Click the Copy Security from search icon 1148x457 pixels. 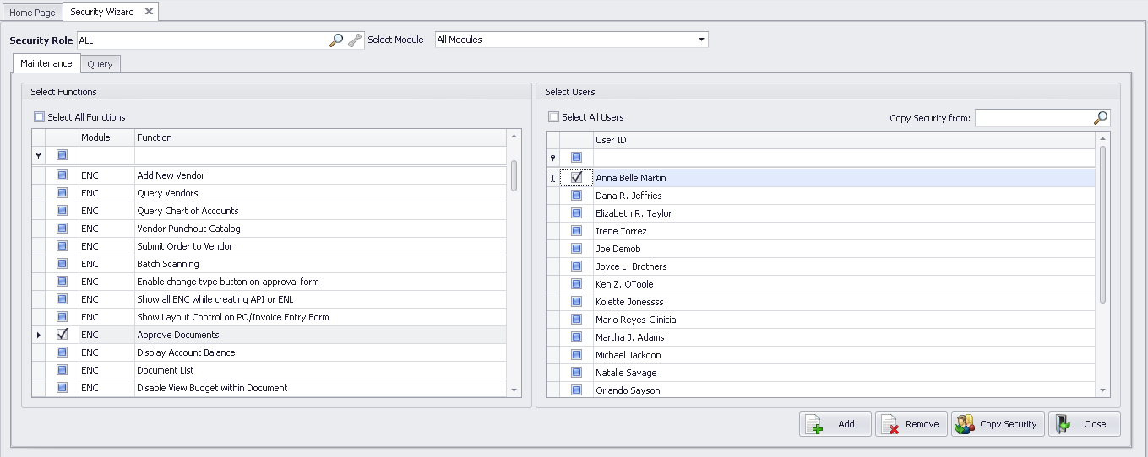pyautogui.click(x=1100, y=118)
